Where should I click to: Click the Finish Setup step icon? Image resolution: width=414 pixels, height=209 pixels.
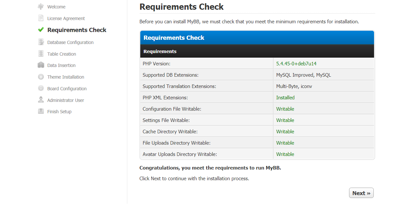pos(41,111)
